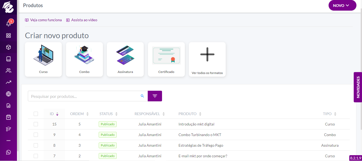The width and height of the screenshot is (362, 161).
Task: Check the box for Introdução mkt digital row
Action: tap(36, 124)
